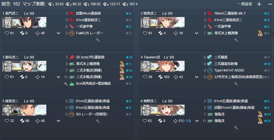This screenshot has width=274, height=140.
Task: Click wrench icon under 熊野改二 equipment list
Action: [x=236, y=128]
